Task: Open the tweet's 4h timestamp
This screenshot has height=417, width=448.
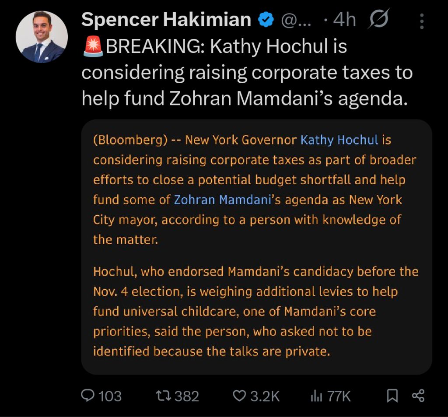Action: pos(344,21)
